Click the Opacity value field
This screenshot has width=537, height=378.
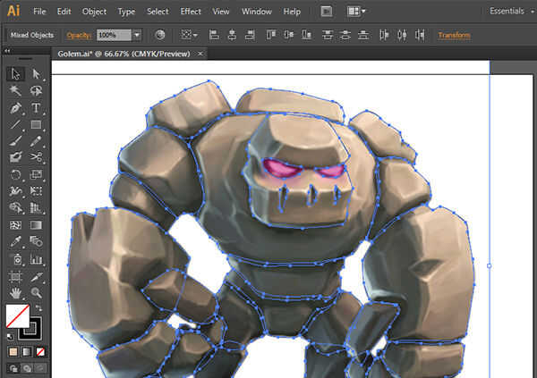click(x=114, y=35)
